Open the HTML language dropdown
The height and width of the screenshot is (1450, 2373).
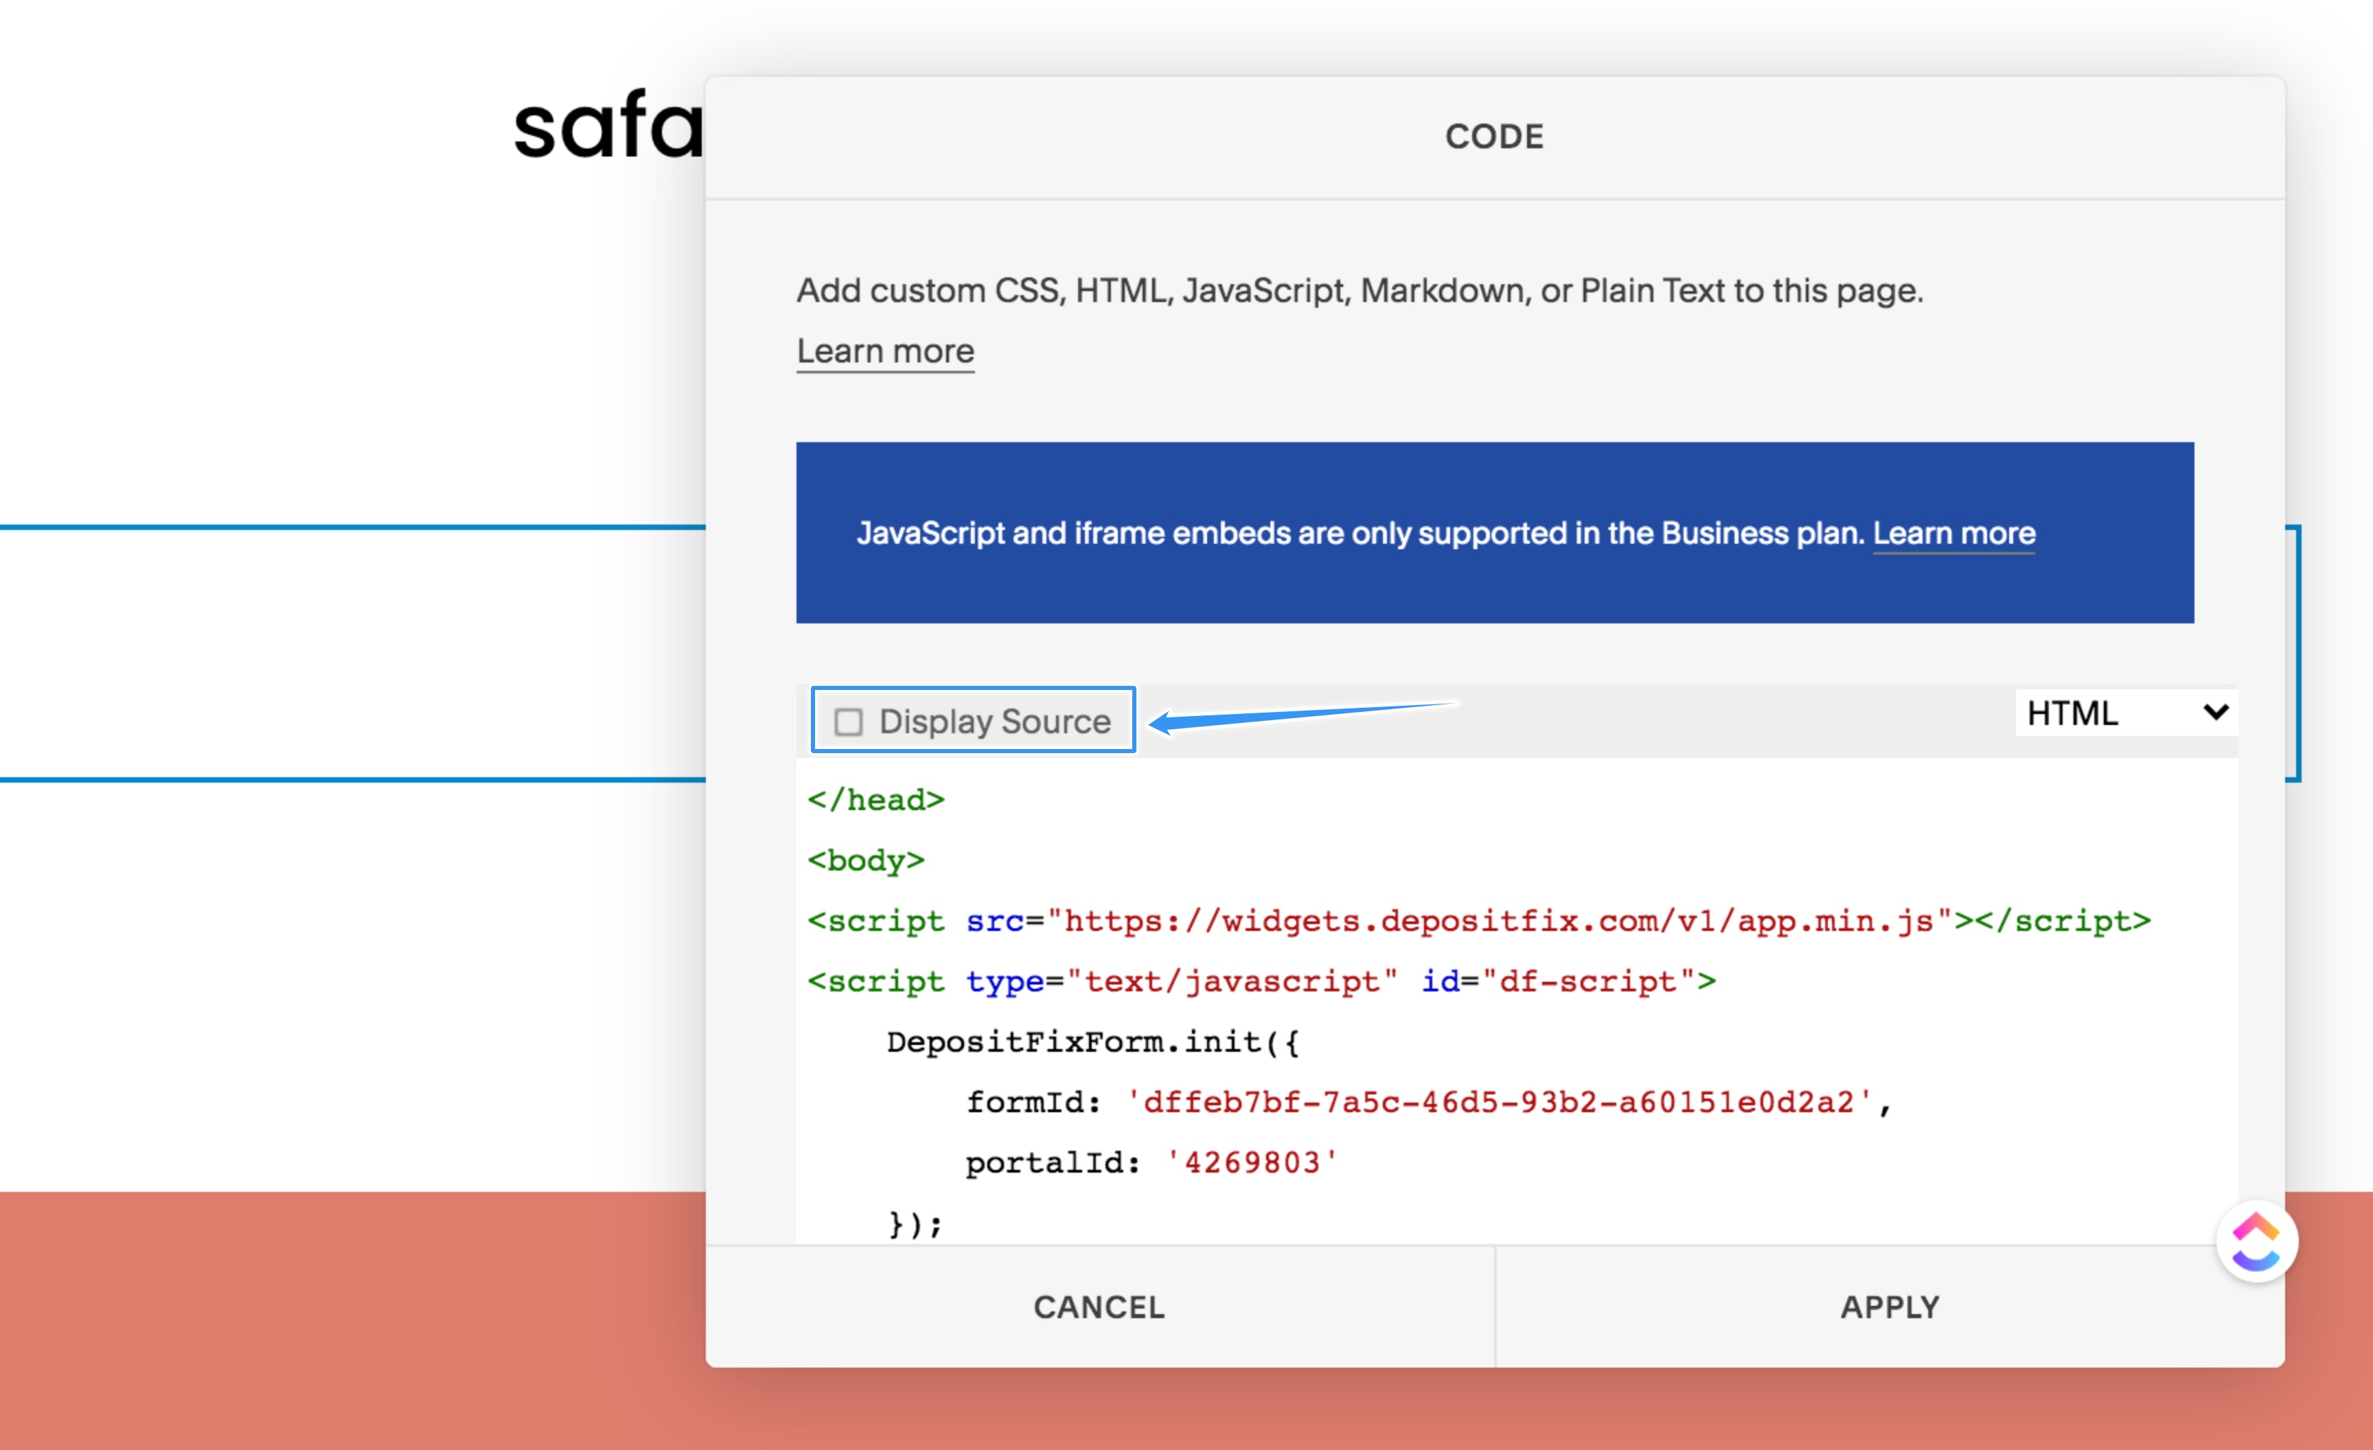[2124, 713]
